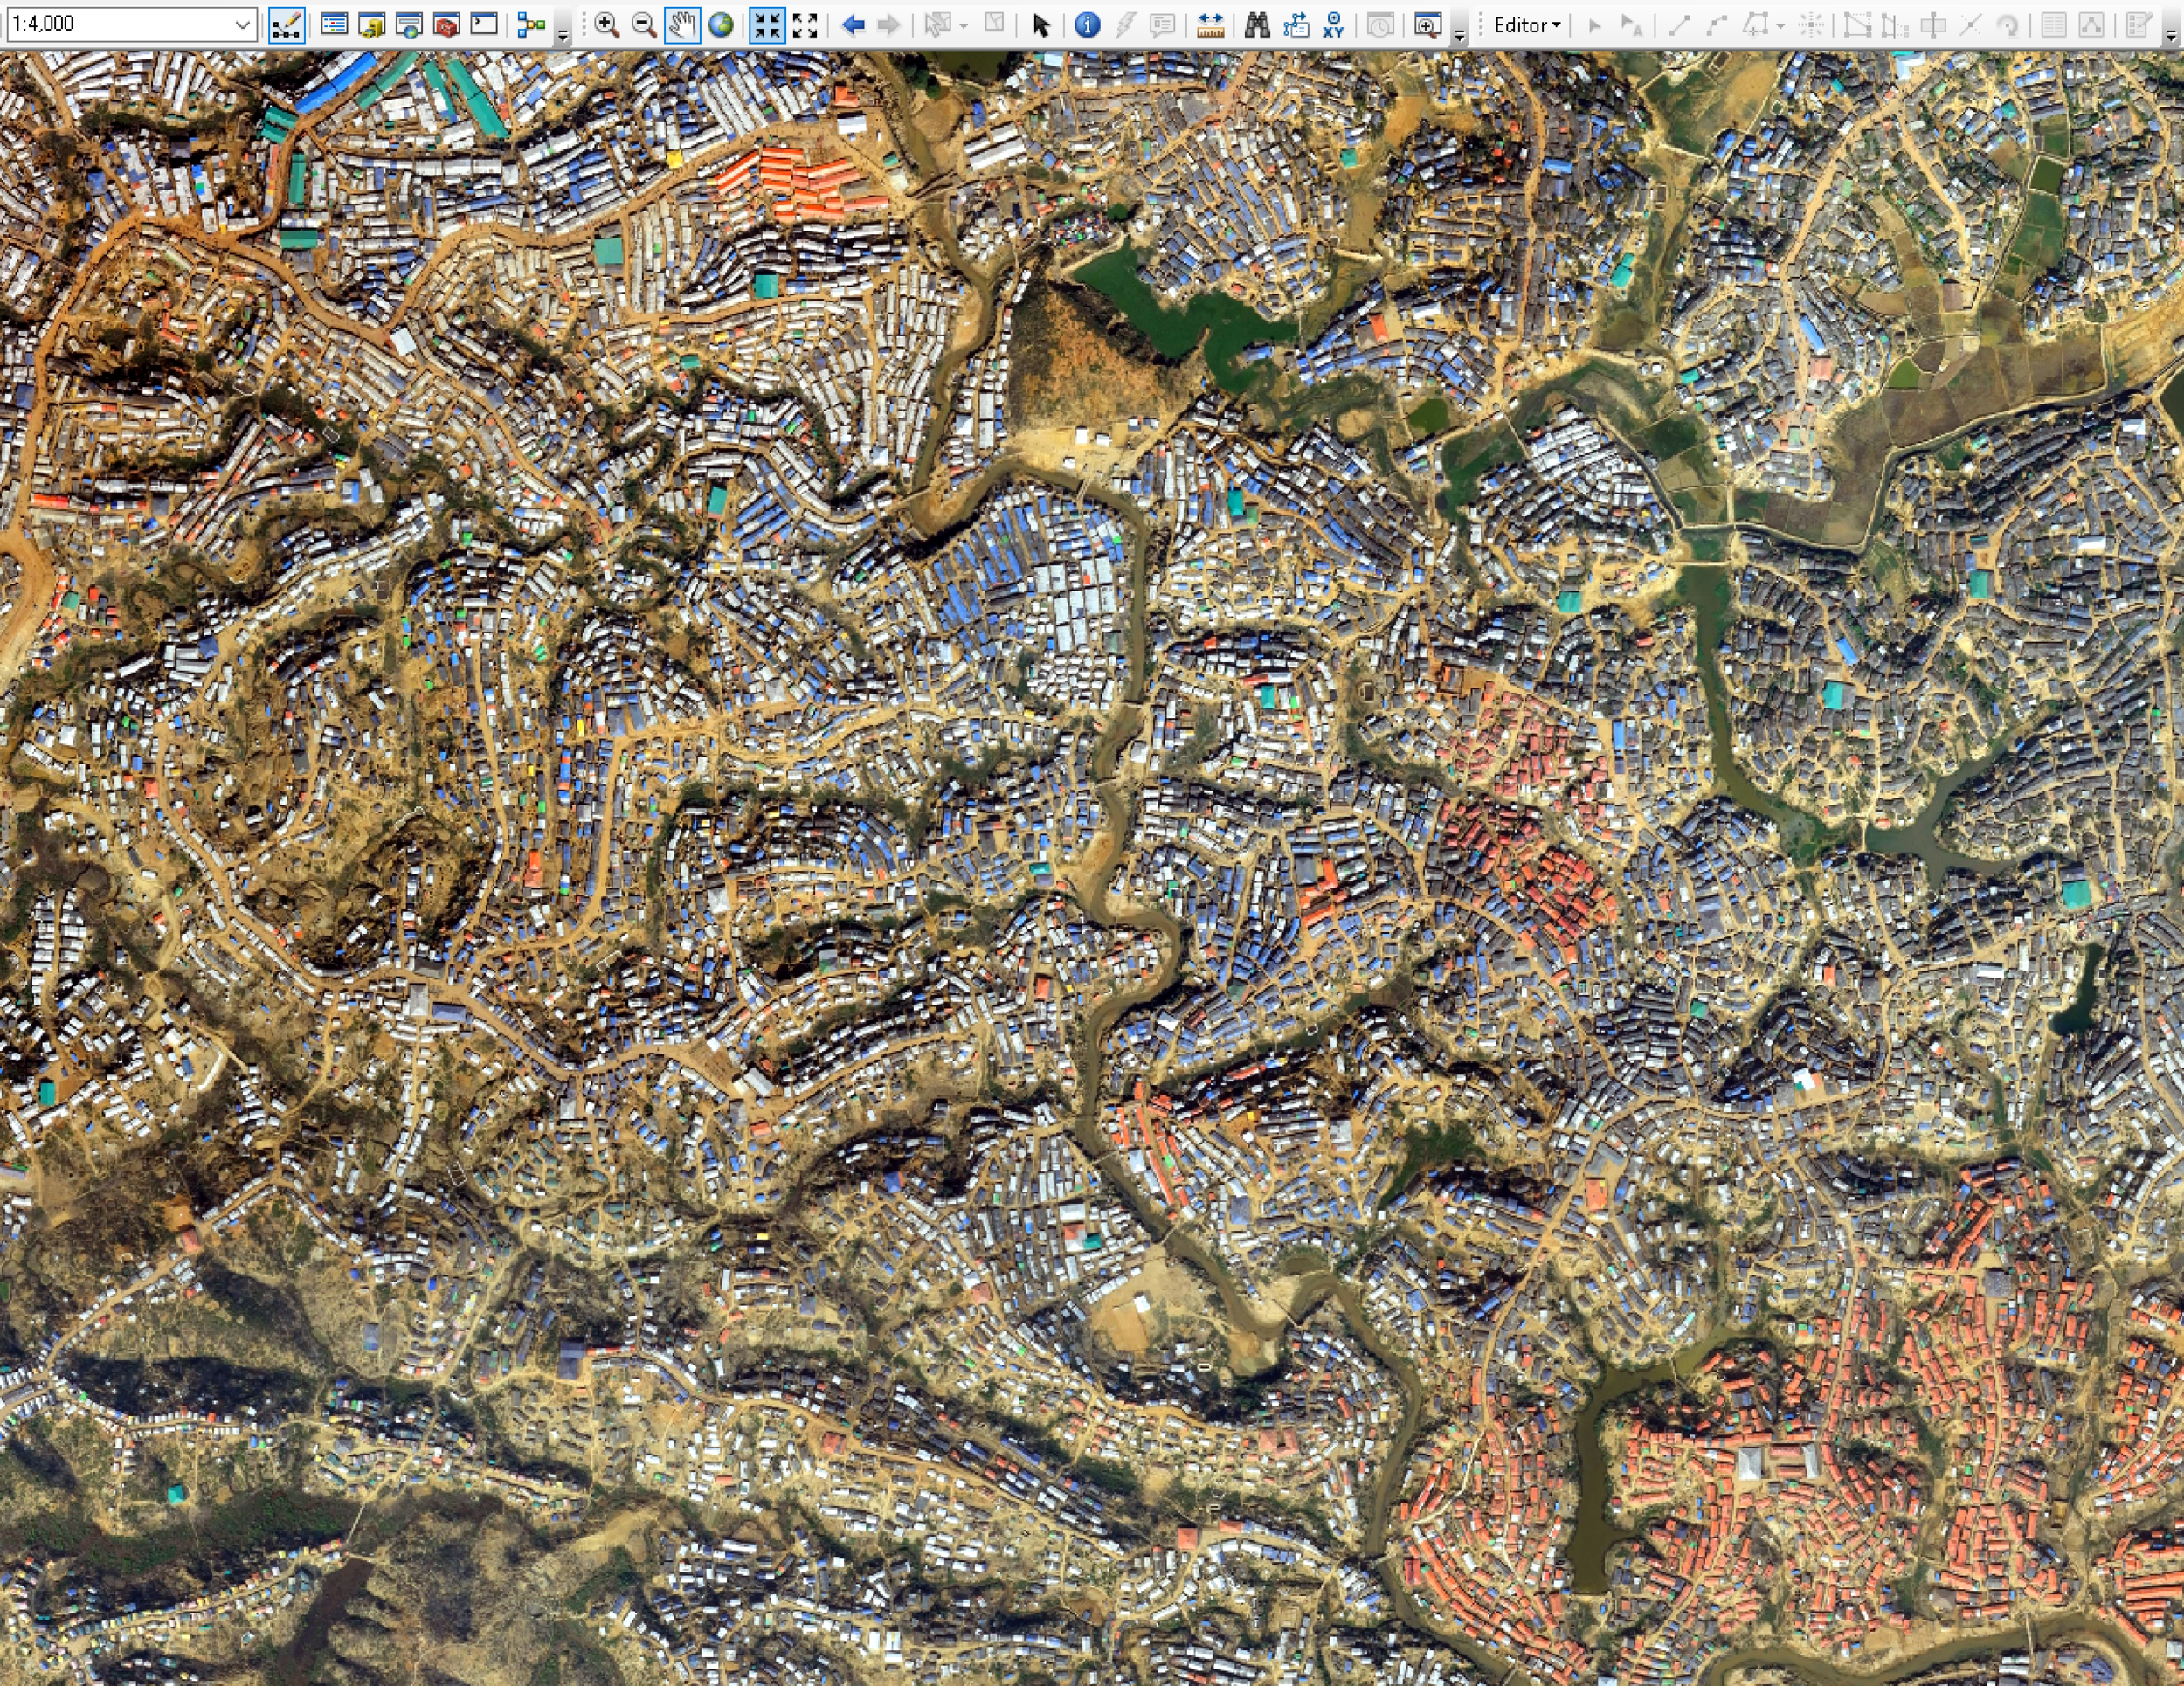Open the ArcToolbox window
Image resolution: width=2184 pixels, height=1686 pixels.
point(446,25)
